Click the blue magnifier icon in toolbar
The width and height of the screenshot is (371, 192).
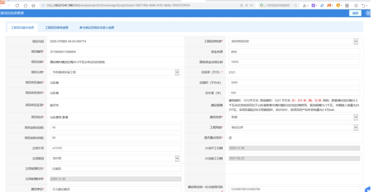(x=322, y=5)
